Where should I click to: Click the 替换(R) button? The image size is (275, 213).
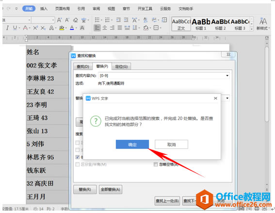coord(85,190)
